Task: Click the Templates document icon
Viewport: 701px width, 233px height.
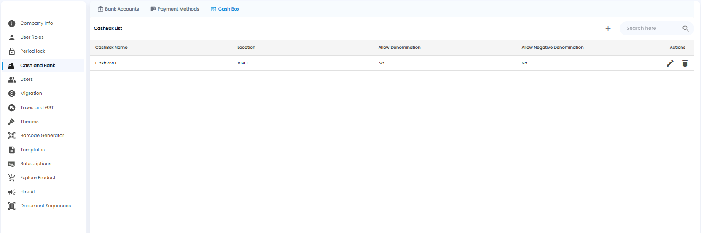Action: tap(12, 150)
